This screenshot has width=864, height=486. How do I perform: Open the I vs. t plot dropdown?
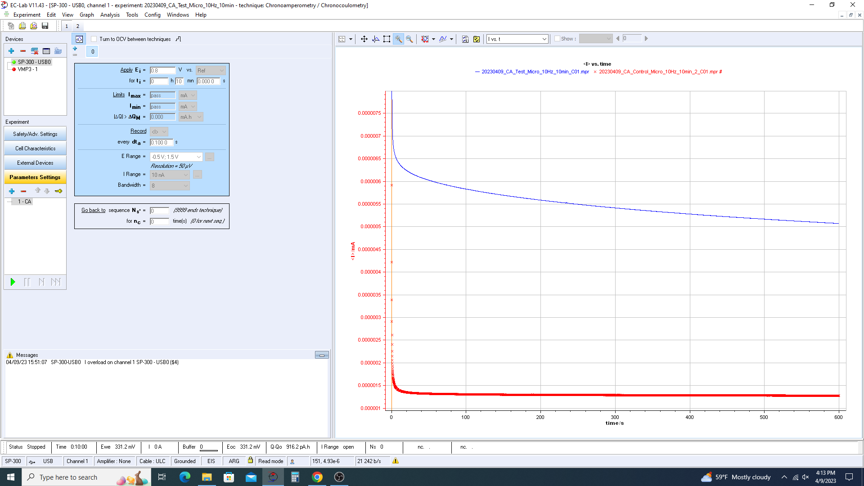[x=544, y=39]
